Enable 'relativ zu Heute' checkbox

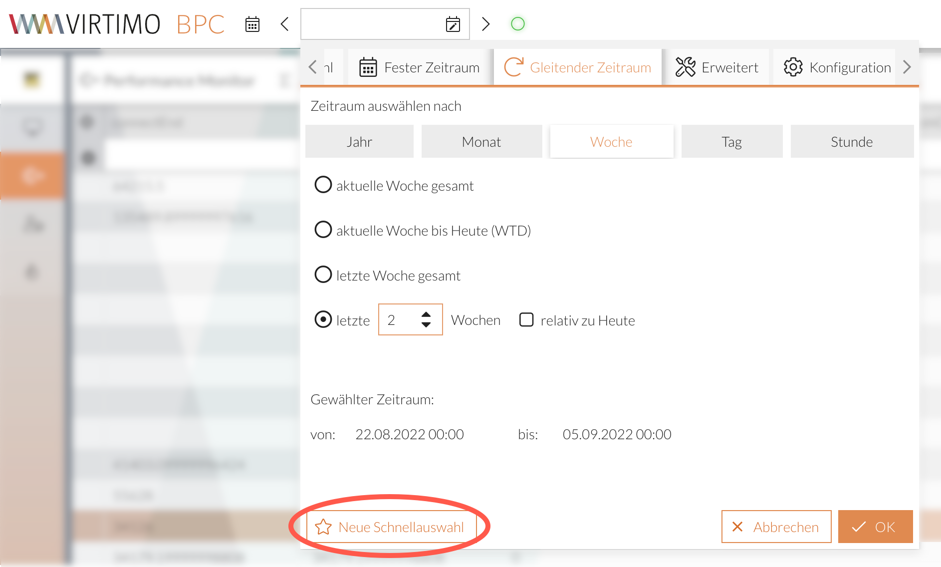(x=526, y=320)
